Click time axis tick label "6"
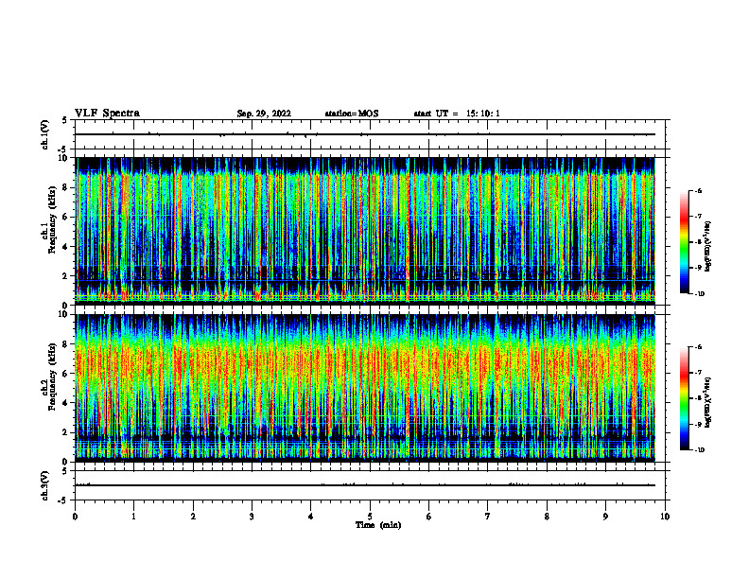749x579 pixels. pyautogui.click(x=429, y=517)
